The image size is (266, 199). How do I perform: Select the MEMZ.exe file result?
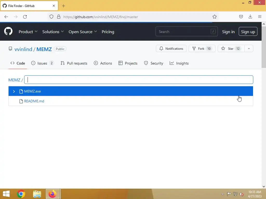pyautogui.click(x=131, y=91)
